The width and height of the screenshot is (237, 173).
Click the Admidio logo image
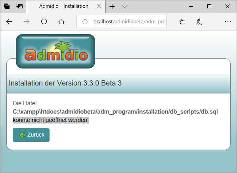pos(55,51)
